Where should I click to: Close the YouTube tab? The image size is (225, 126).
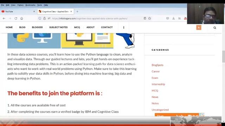pos(34,12)
